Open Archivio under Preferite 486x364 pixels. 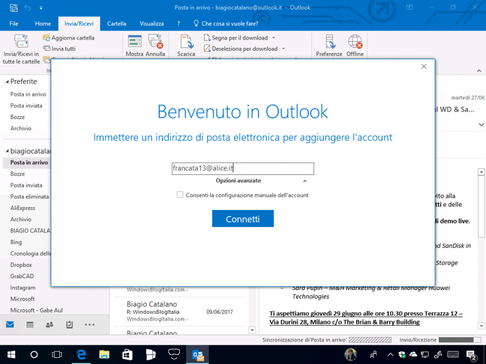click(x=21, y=128)
